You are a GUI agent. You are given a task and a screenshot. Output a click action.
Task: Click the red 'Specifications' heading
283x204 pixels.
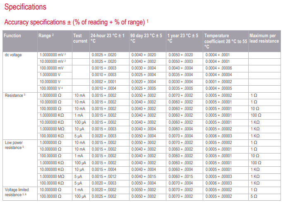pos(25,7)
